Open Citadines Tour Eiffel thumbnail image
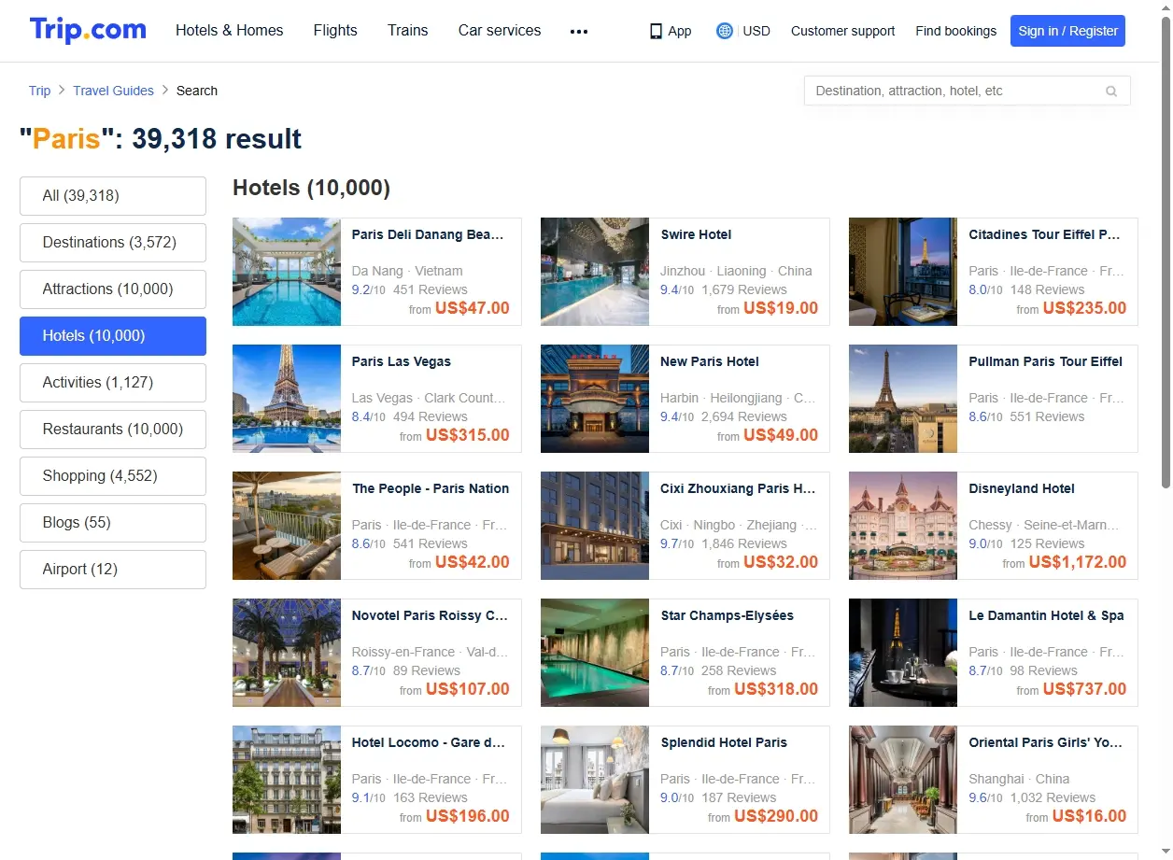 (x=903, y=272)
